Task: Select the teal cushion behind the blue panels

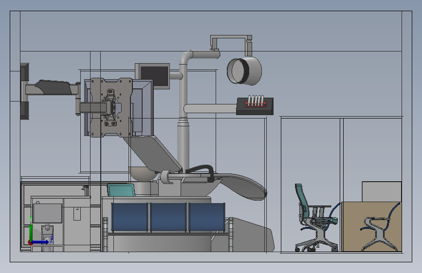Action: point(121,190)
